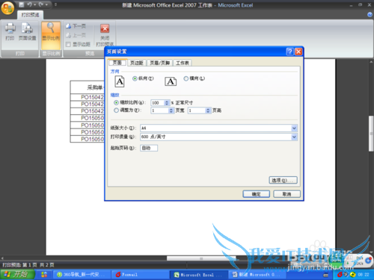
Task: Click the Windows Start button
Action: click(17, 275)
